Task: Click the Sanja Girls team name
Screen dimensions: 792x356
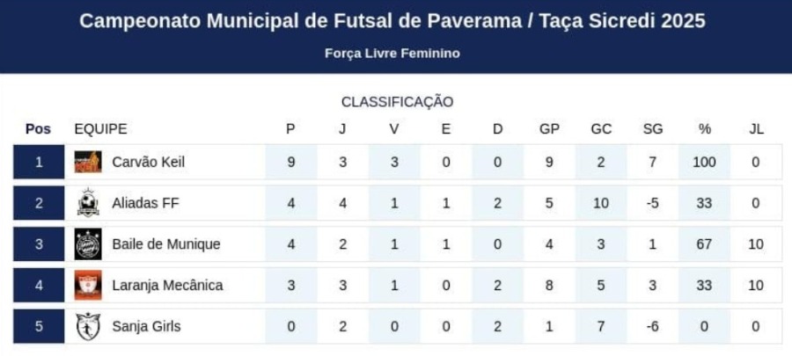Action: pos(146,326)
